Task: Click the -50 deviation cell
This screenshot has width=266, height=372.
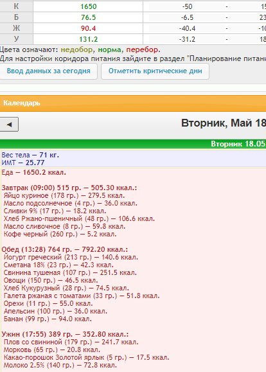Action: click(x=187, y=6)
